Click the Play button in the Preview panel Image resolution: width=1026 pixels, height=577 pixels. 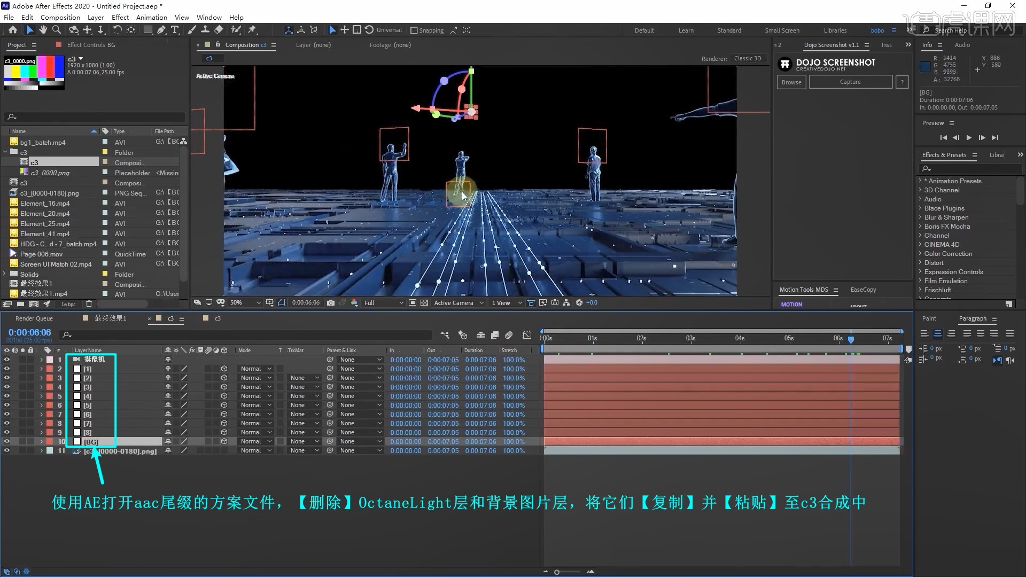(969, 137)
